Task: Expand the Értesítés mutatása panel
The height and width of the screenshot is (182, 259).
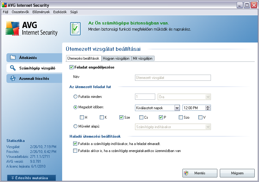Action: [x=32, y=178]
